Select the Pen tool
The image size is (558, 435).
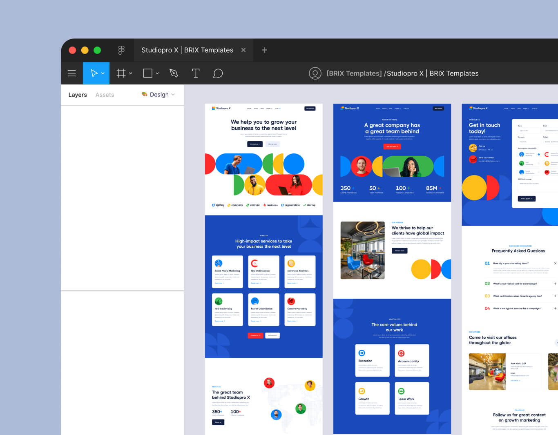click(x=174, y=73)
